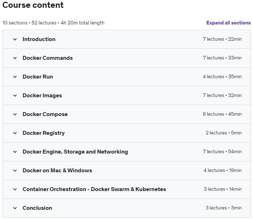This screenshot has width=253, height=219.
Task: Click Expand all sections link
Action: click(x=228, y=23)
